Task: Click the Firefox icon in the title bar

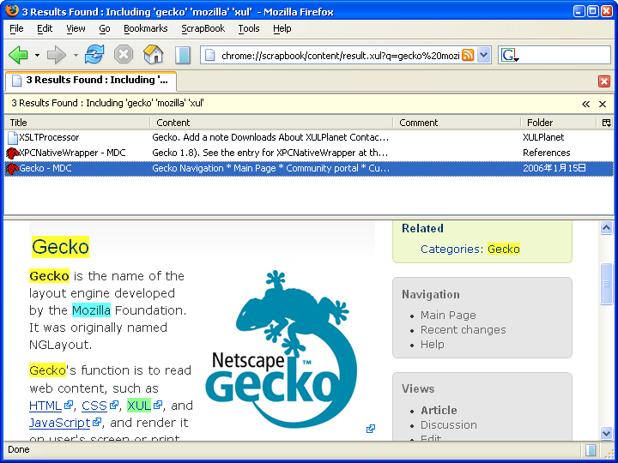Action: [x=12, y=10]
